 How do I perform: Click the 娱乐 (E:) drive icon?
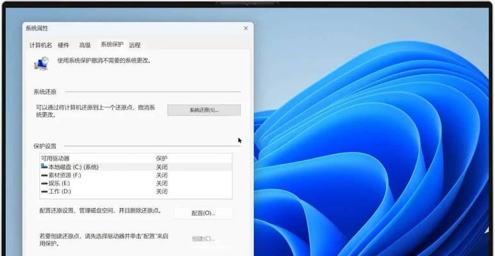tap(44, 184)
